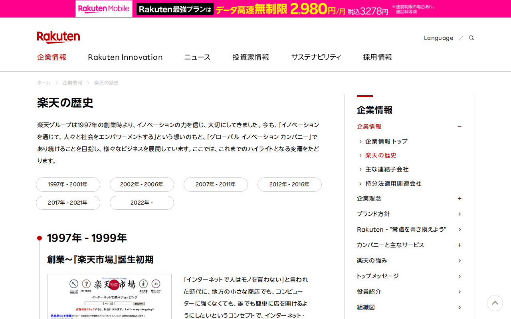Select 楽天の歴史 in the sidebar
Viewport: 511px width, 319px height.
pyautogui.click(x=380, y=155)
